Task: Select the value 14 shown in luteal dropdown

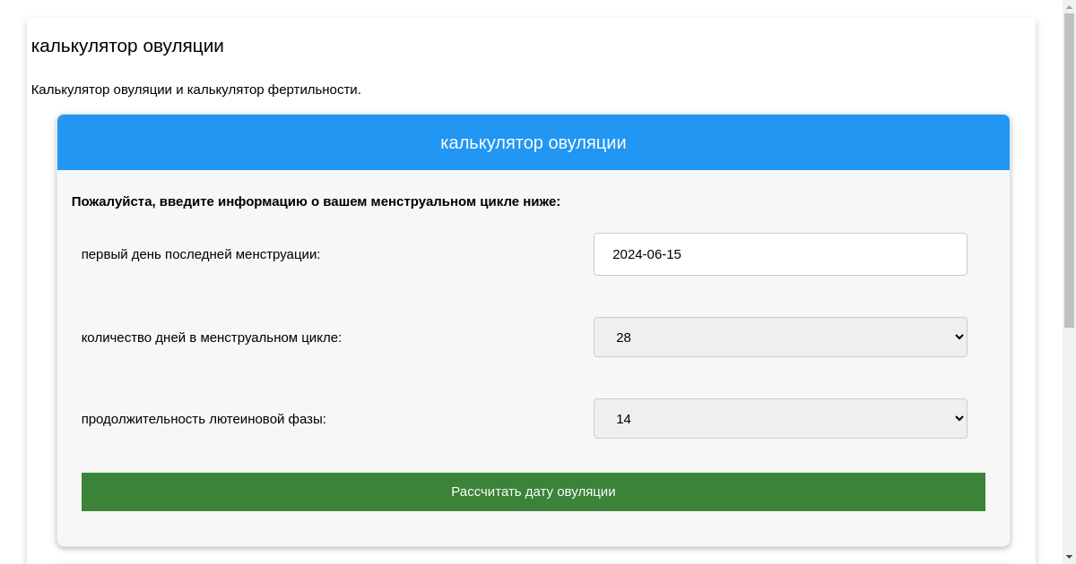Action: [x=624, y=419]
